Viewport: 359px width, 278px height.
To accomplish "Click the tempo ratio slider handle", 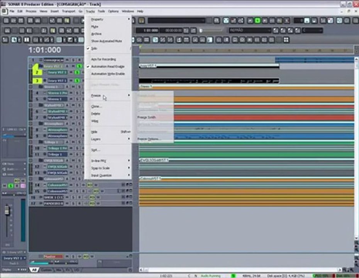I will (201, 30).
